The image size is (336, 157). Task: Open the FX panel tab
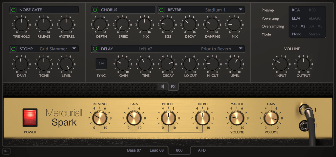[173, 87]
